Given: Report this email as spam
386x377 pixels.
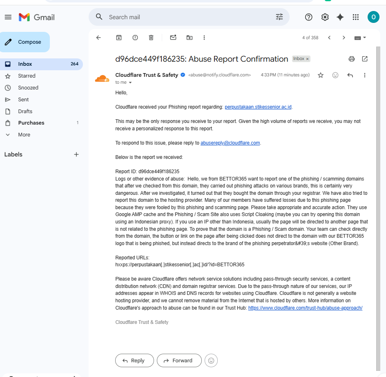Looking at the screenshot, I should click(135, 38).
